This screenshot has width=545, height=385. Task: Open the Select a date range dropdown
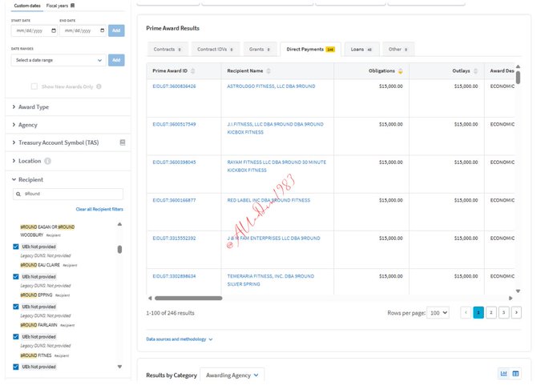click(x=59, y=60)
